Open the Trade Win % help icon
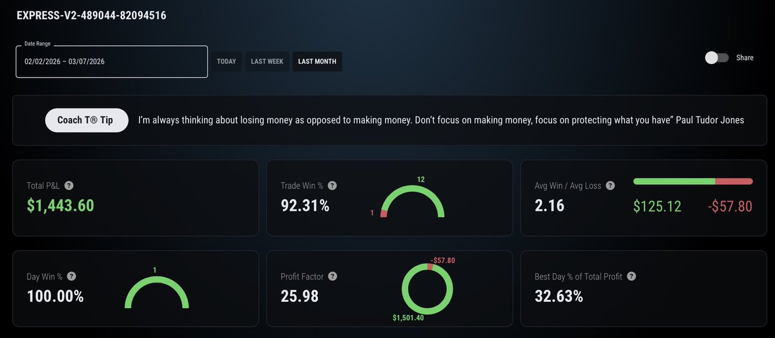The image size is (775, 338). [332, 185]
